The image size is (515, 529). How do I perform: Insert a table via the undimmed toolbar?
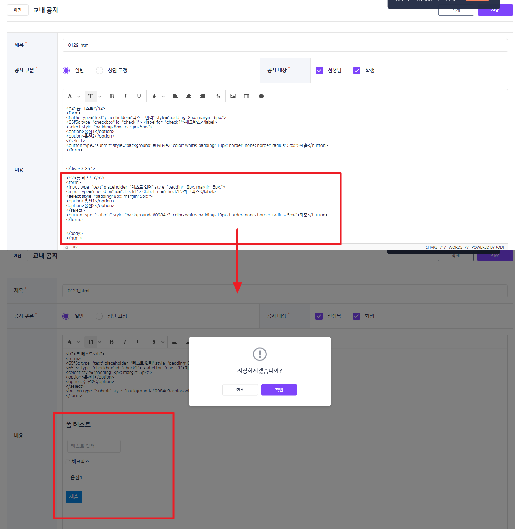point(247,96)
